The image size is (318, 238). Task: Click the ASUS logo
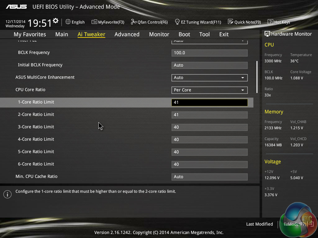pyautogui.click(x=16, y=7)
